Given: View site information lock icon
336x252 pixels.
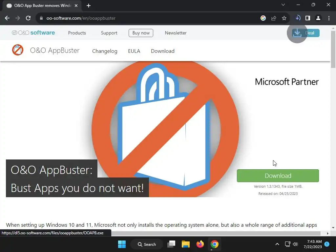Looking at the screenshot, I should tap(41, 18).
